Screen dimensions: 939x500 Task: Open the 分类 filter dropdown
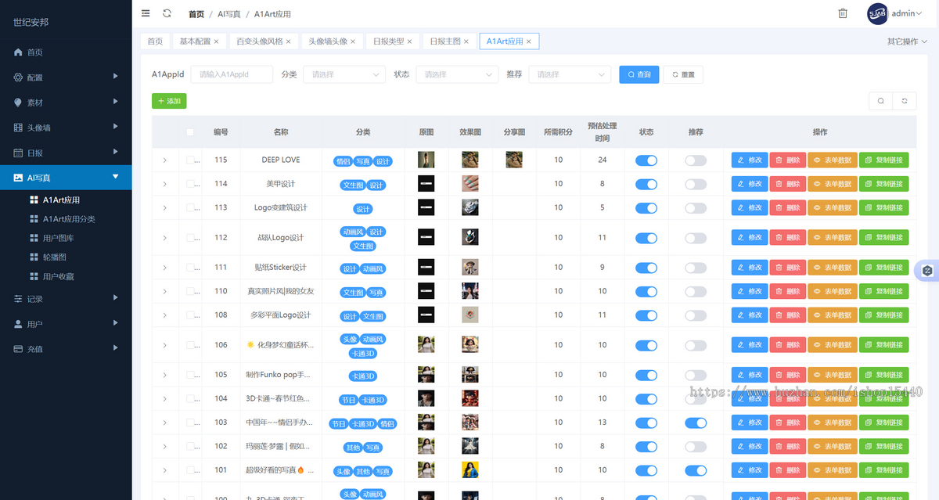[x=344, y=74]
